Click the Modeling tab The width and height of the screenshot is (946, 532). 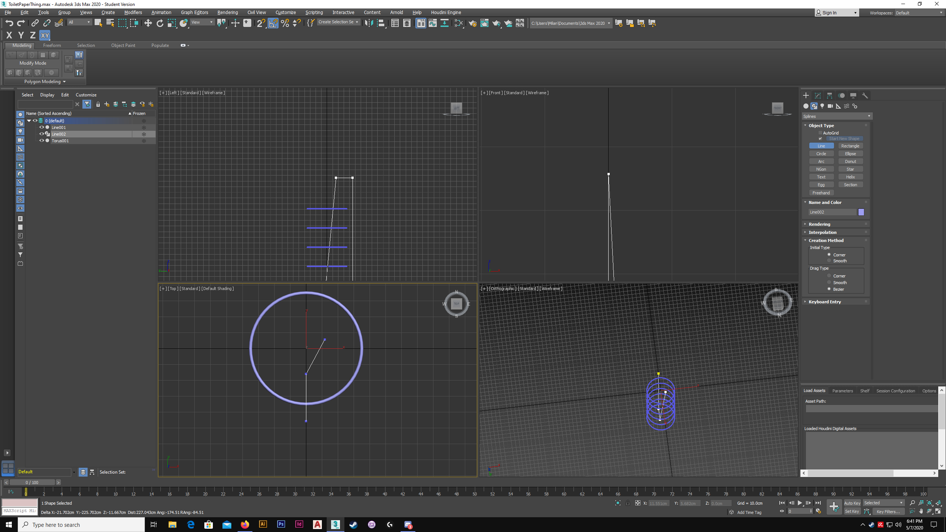[21, 45]
